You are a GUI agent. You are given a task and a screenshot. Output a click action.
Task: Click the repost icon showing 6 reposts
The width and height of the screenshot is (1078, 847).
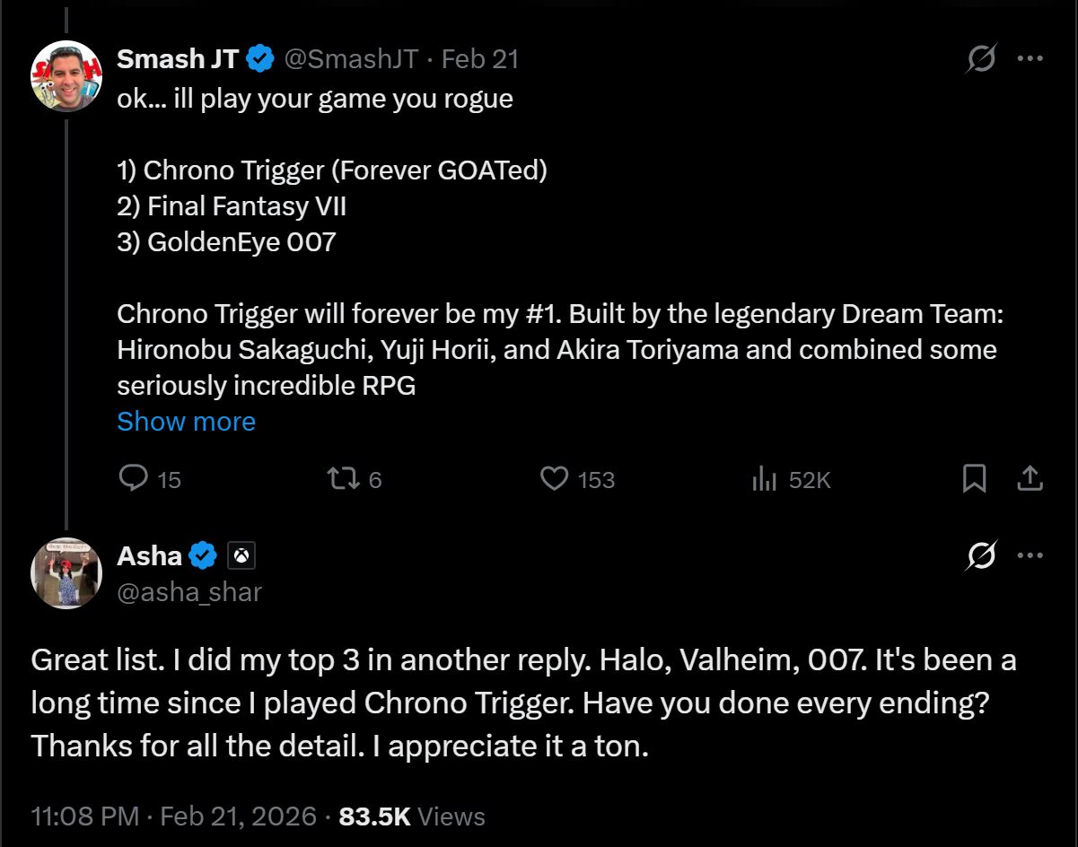345,479
